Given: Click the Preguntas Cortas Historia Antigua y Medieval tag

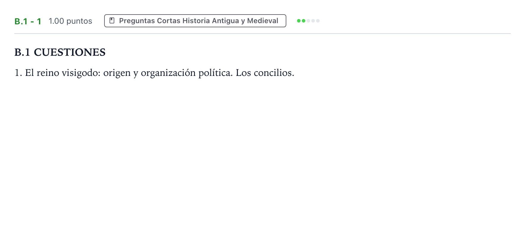Looking at the screenshot, I should tap(195, 21).
